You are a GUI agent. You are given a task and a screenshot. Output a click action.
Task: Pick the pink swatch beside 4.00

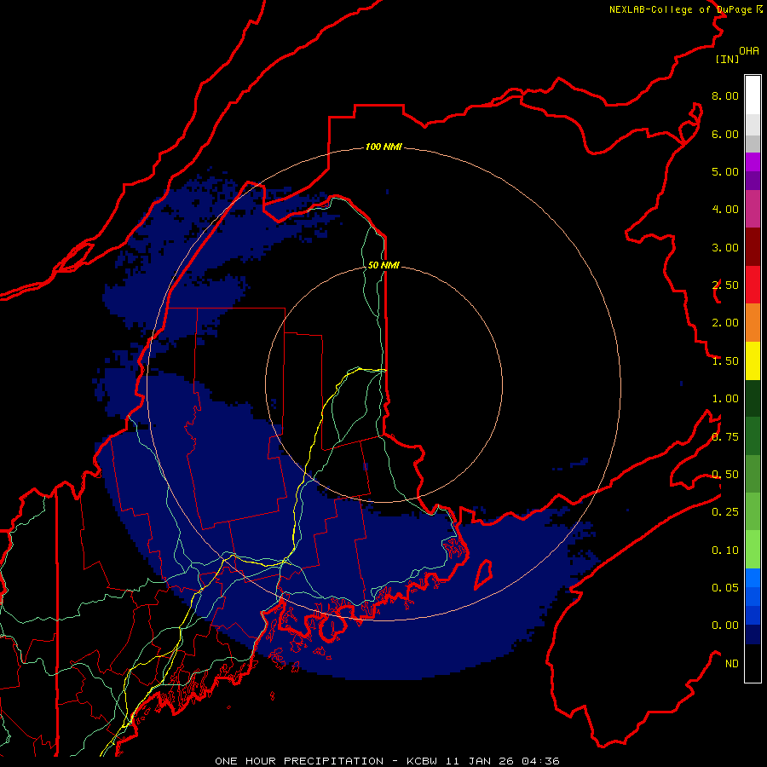coord(753,209)
